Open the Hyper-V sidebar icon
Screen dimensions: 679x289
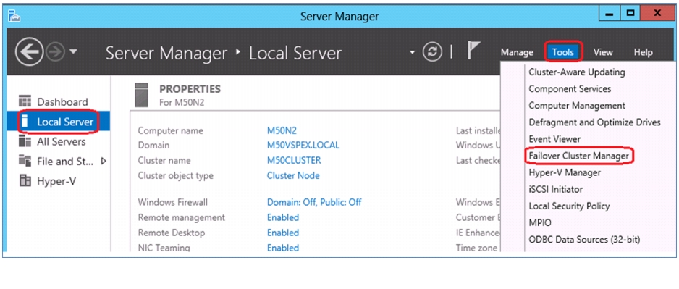(x=25, y=180)
